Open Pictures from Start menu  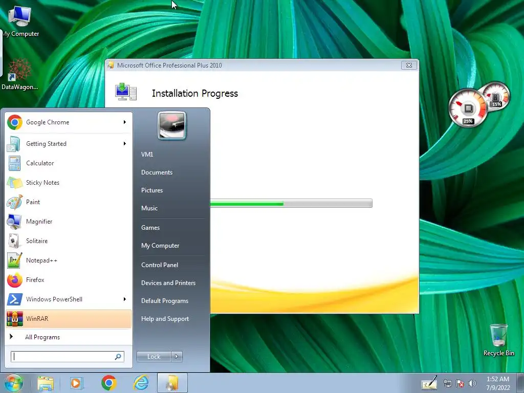[x=152, y=190]
